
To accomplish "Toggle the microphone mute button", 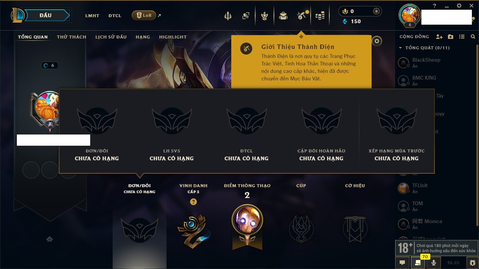I will (x=434, y=263).
